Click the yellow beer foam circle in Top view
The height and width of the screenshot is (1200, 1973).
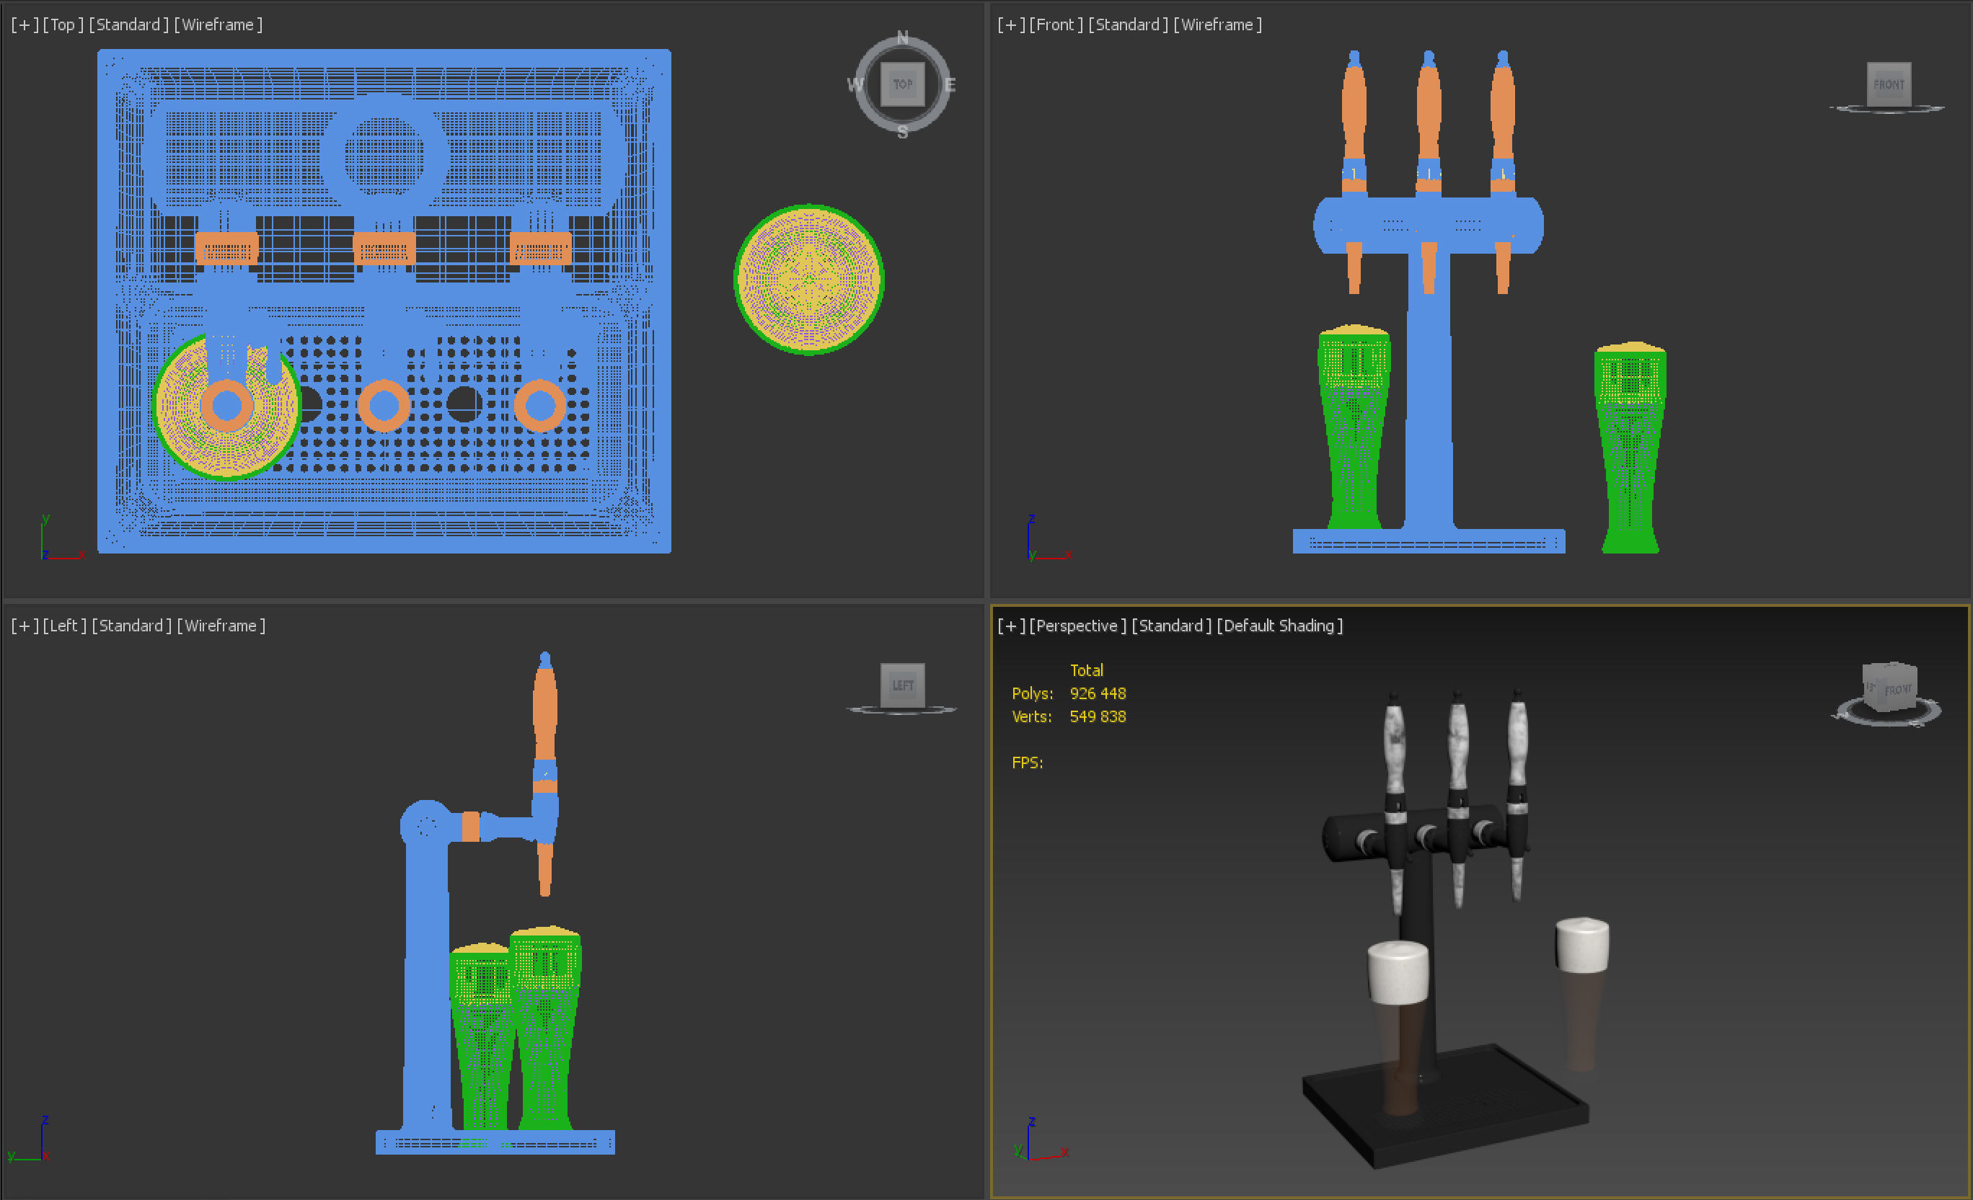(808, 280)
